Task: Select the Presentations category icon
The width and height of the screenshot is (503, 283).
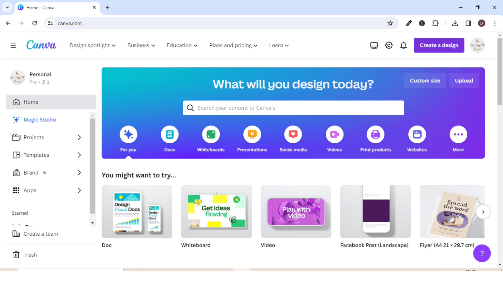Action: [252, 134]
